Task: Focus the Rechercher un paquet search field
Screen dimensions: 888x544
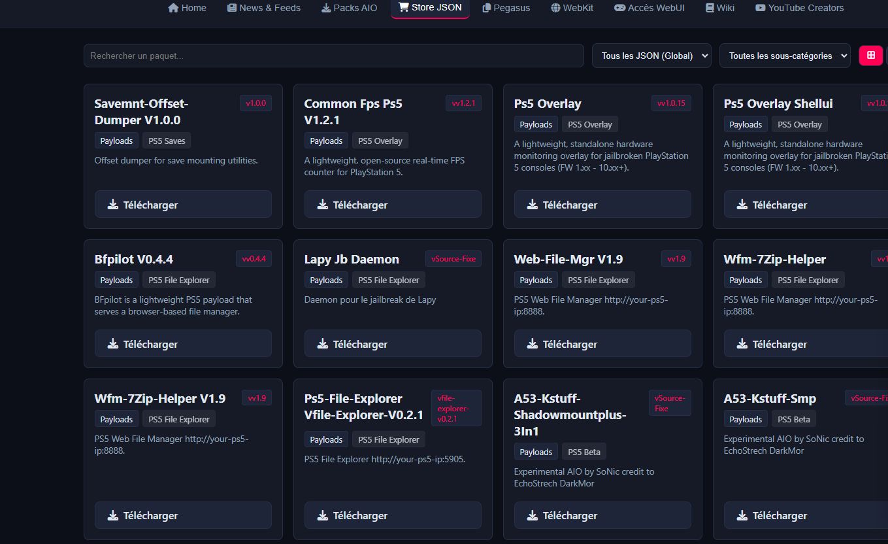Action: pos(333,56)
